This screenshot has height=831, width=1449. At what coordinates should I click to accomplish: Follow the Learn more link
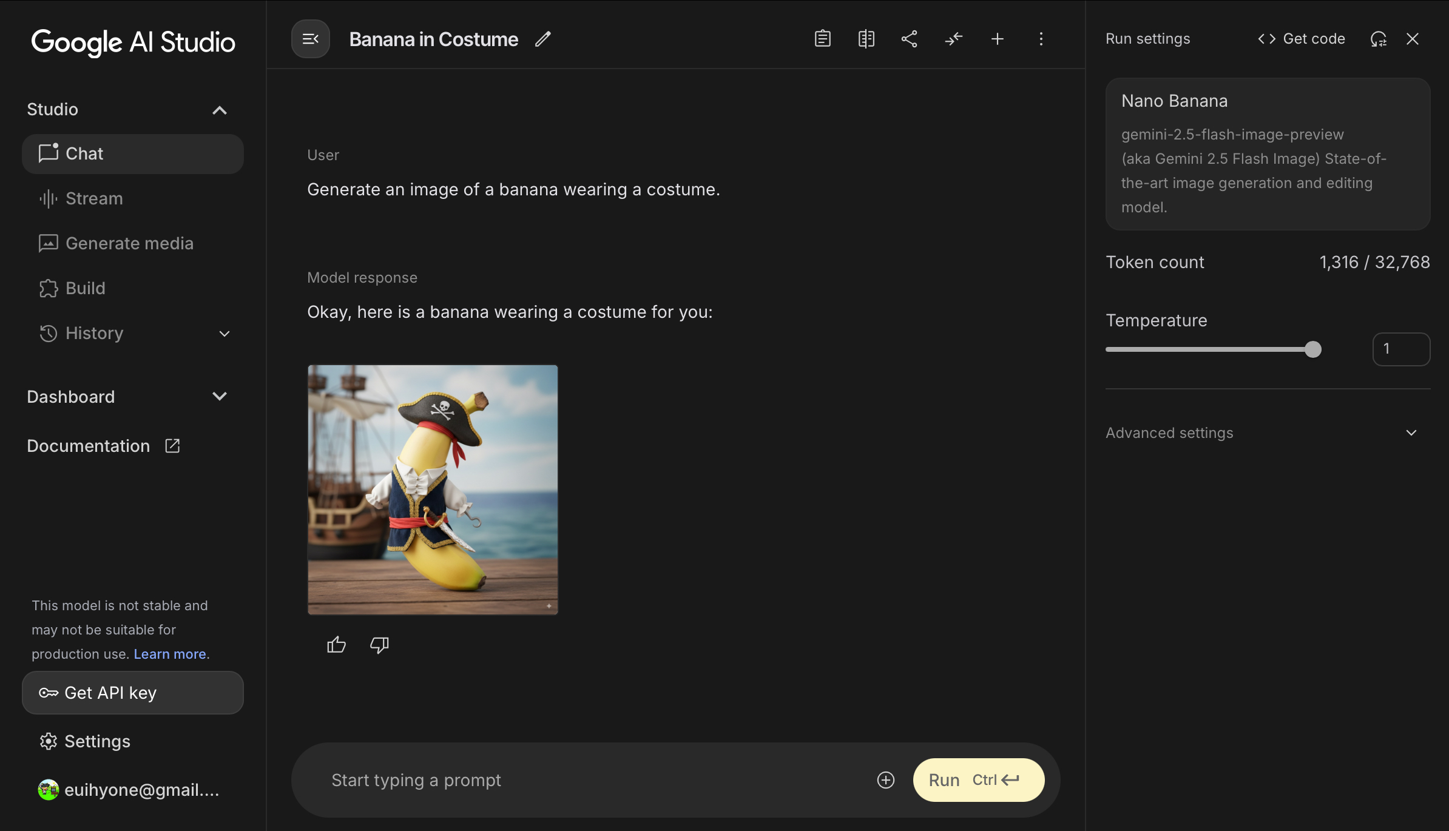coord(170,654)
